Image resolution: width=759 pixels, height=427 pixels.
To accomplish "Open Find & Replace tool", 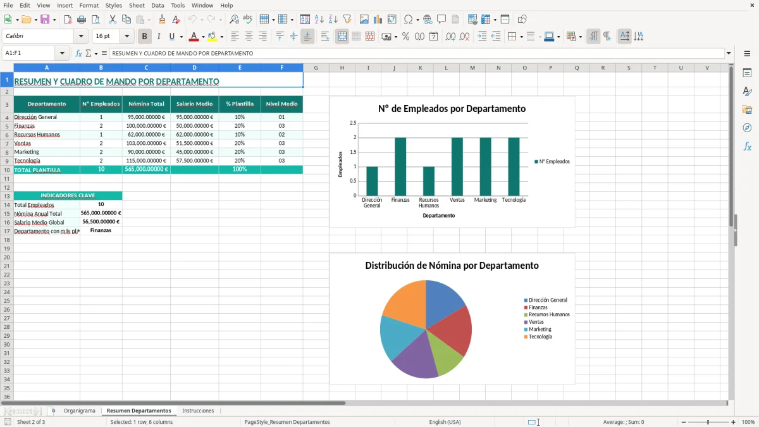I will 234,20.
